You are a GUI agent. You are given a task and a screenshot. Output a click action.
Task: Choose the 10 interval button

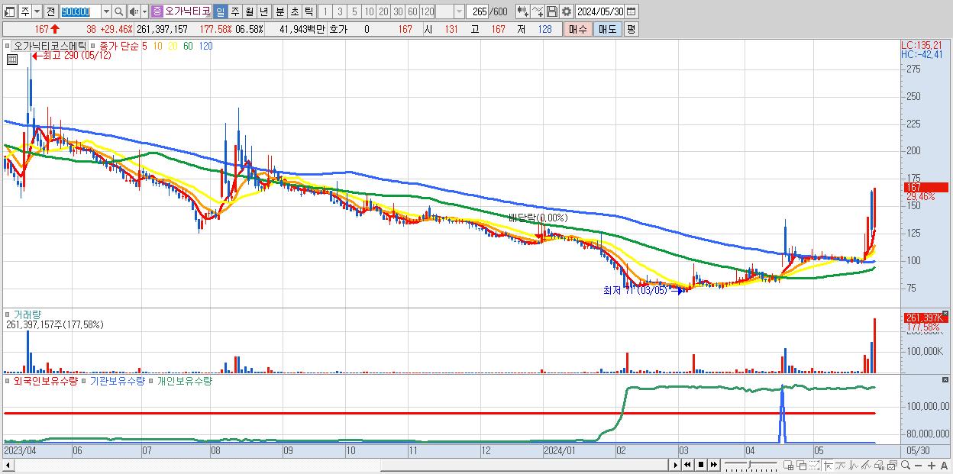[369, 11]
